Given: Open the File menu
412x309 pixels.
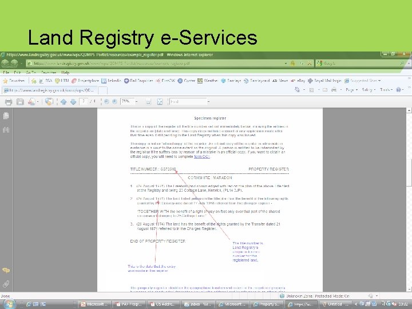Looking at the screenshot, I should pyautogui.click(x=6, y=73).
